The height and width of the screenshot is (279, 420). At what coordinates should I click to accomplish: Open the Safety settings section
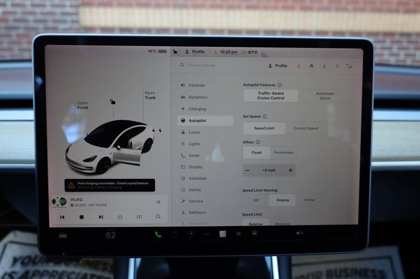pyautogui.click(x=195, y=190)
